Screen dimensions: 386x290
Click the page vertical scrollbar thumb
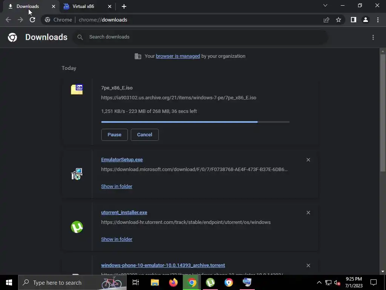[x=383, y=113]
